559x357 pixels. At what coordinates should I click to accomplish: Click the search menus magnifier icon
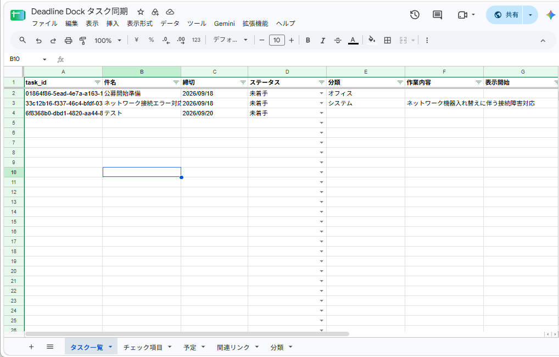click(x=23, y=40)
